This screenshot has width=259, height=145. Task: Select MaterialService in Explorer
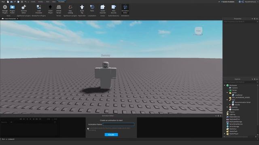point(235,117)
